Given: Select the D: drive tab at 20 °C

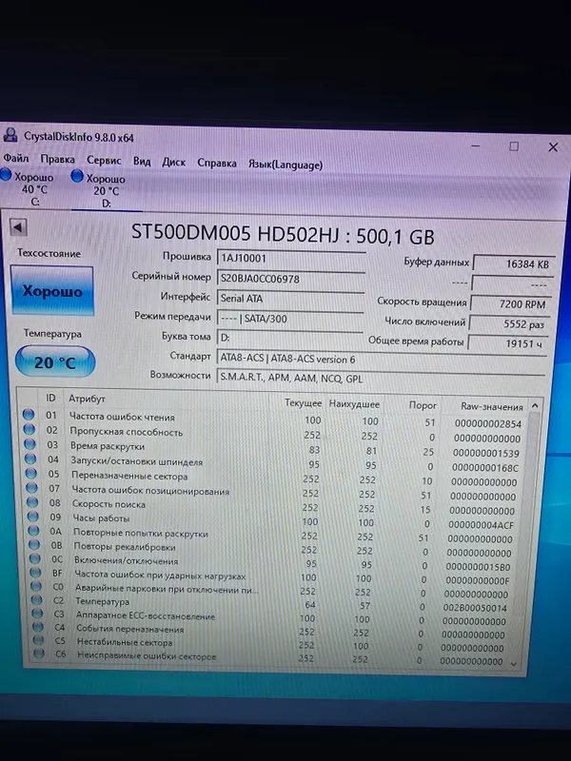Looking at the screenshot, I should (106, 190).
